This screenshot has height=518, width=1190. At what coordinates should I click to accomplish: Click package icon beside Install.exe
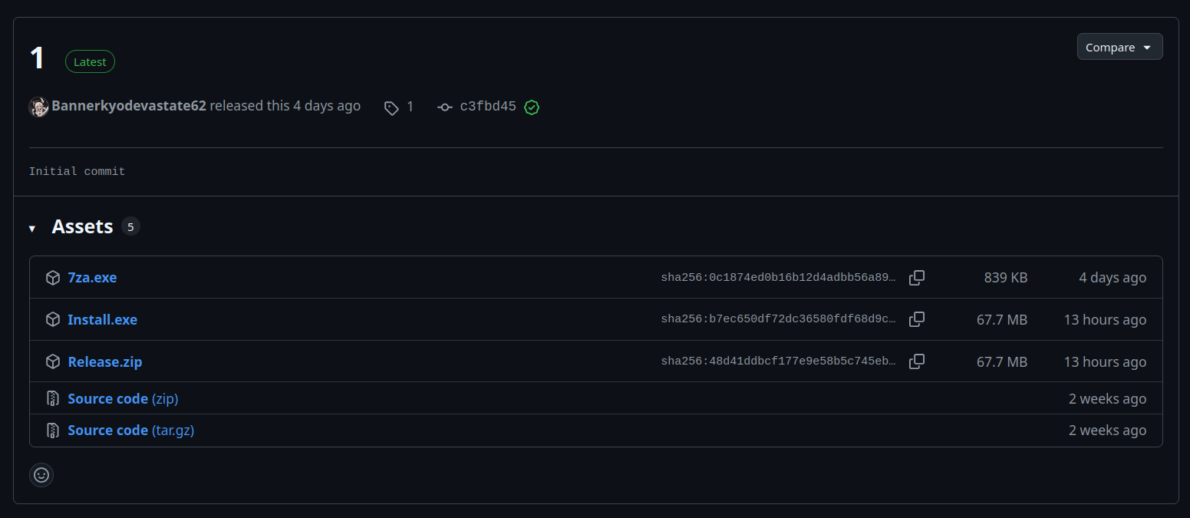53,319
